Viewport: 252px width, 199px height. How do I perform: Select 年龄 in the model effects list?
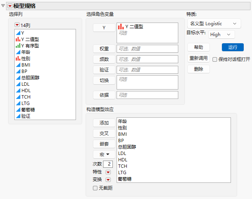[x=123, y=122]
